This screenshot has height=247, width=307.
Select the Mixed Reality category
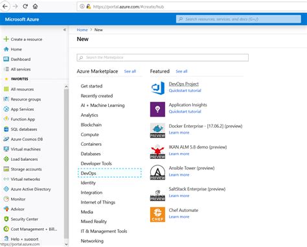(x=94, y=221)
